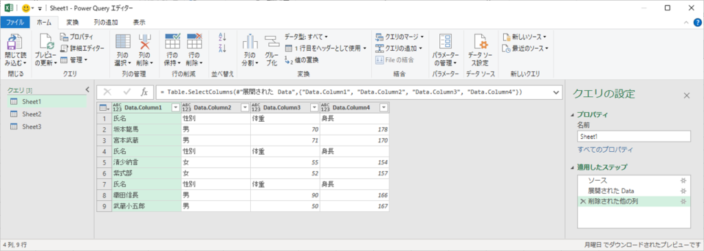Switch to the 変換 ribbon tab
The width and height of the screenshot is (704, 251).
(x=72, y=22)
